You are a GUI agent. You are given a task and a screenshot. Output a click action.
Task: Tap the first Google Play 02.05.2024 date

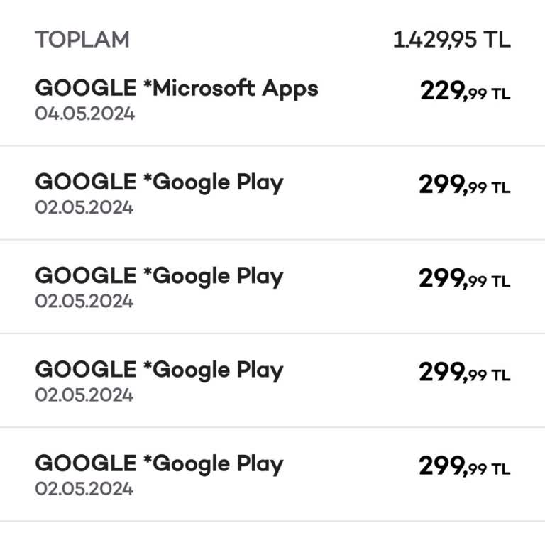click(84, 207)
